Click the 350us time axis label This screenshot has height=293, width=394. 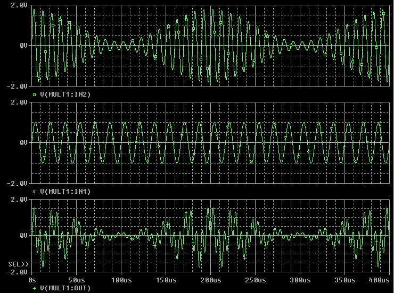[x=345, y=280]
